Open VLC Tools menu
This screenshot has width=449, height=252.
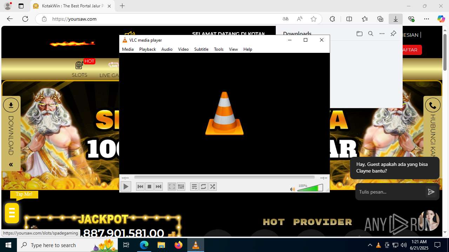219,49
